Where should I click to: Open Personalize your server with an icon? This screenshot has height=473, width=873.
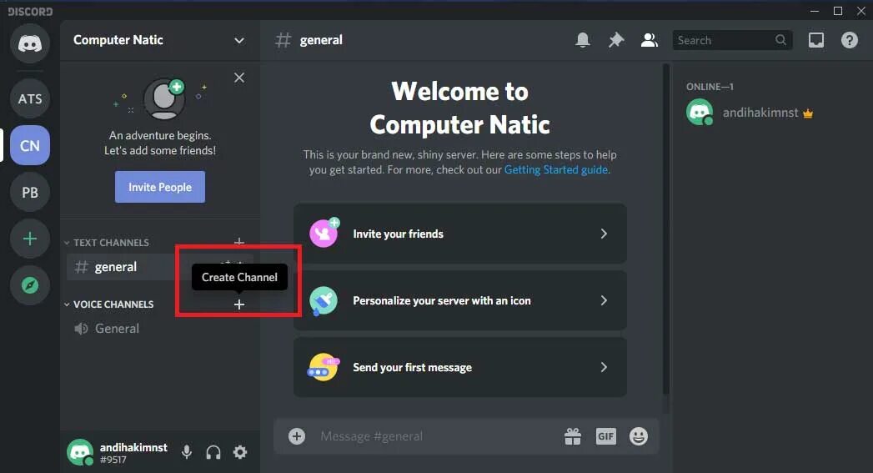coord(460,300)
